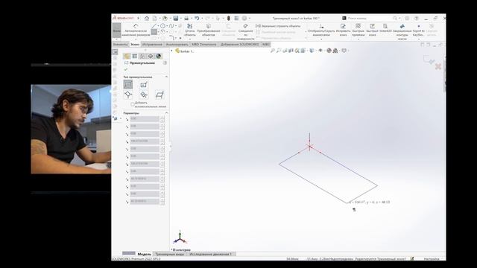Select the Corner Rectangle tool in the ribbon
The image size is (477, 268).
coord(154,31)
